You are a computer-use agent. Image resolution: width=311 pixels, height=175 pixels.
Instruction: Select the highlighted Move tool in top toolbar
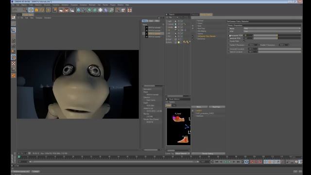coord(31,10)
